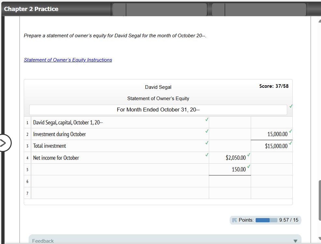Click the checkmark next to $15,000.00
Screen dimensions: 321x244
[x=291, y=143]
